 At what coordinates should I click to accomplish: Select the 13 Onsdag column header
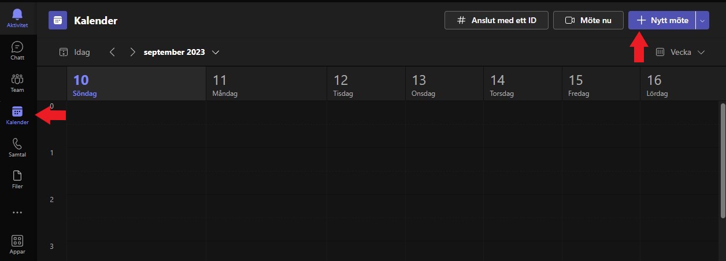click(x=444, y=84)
